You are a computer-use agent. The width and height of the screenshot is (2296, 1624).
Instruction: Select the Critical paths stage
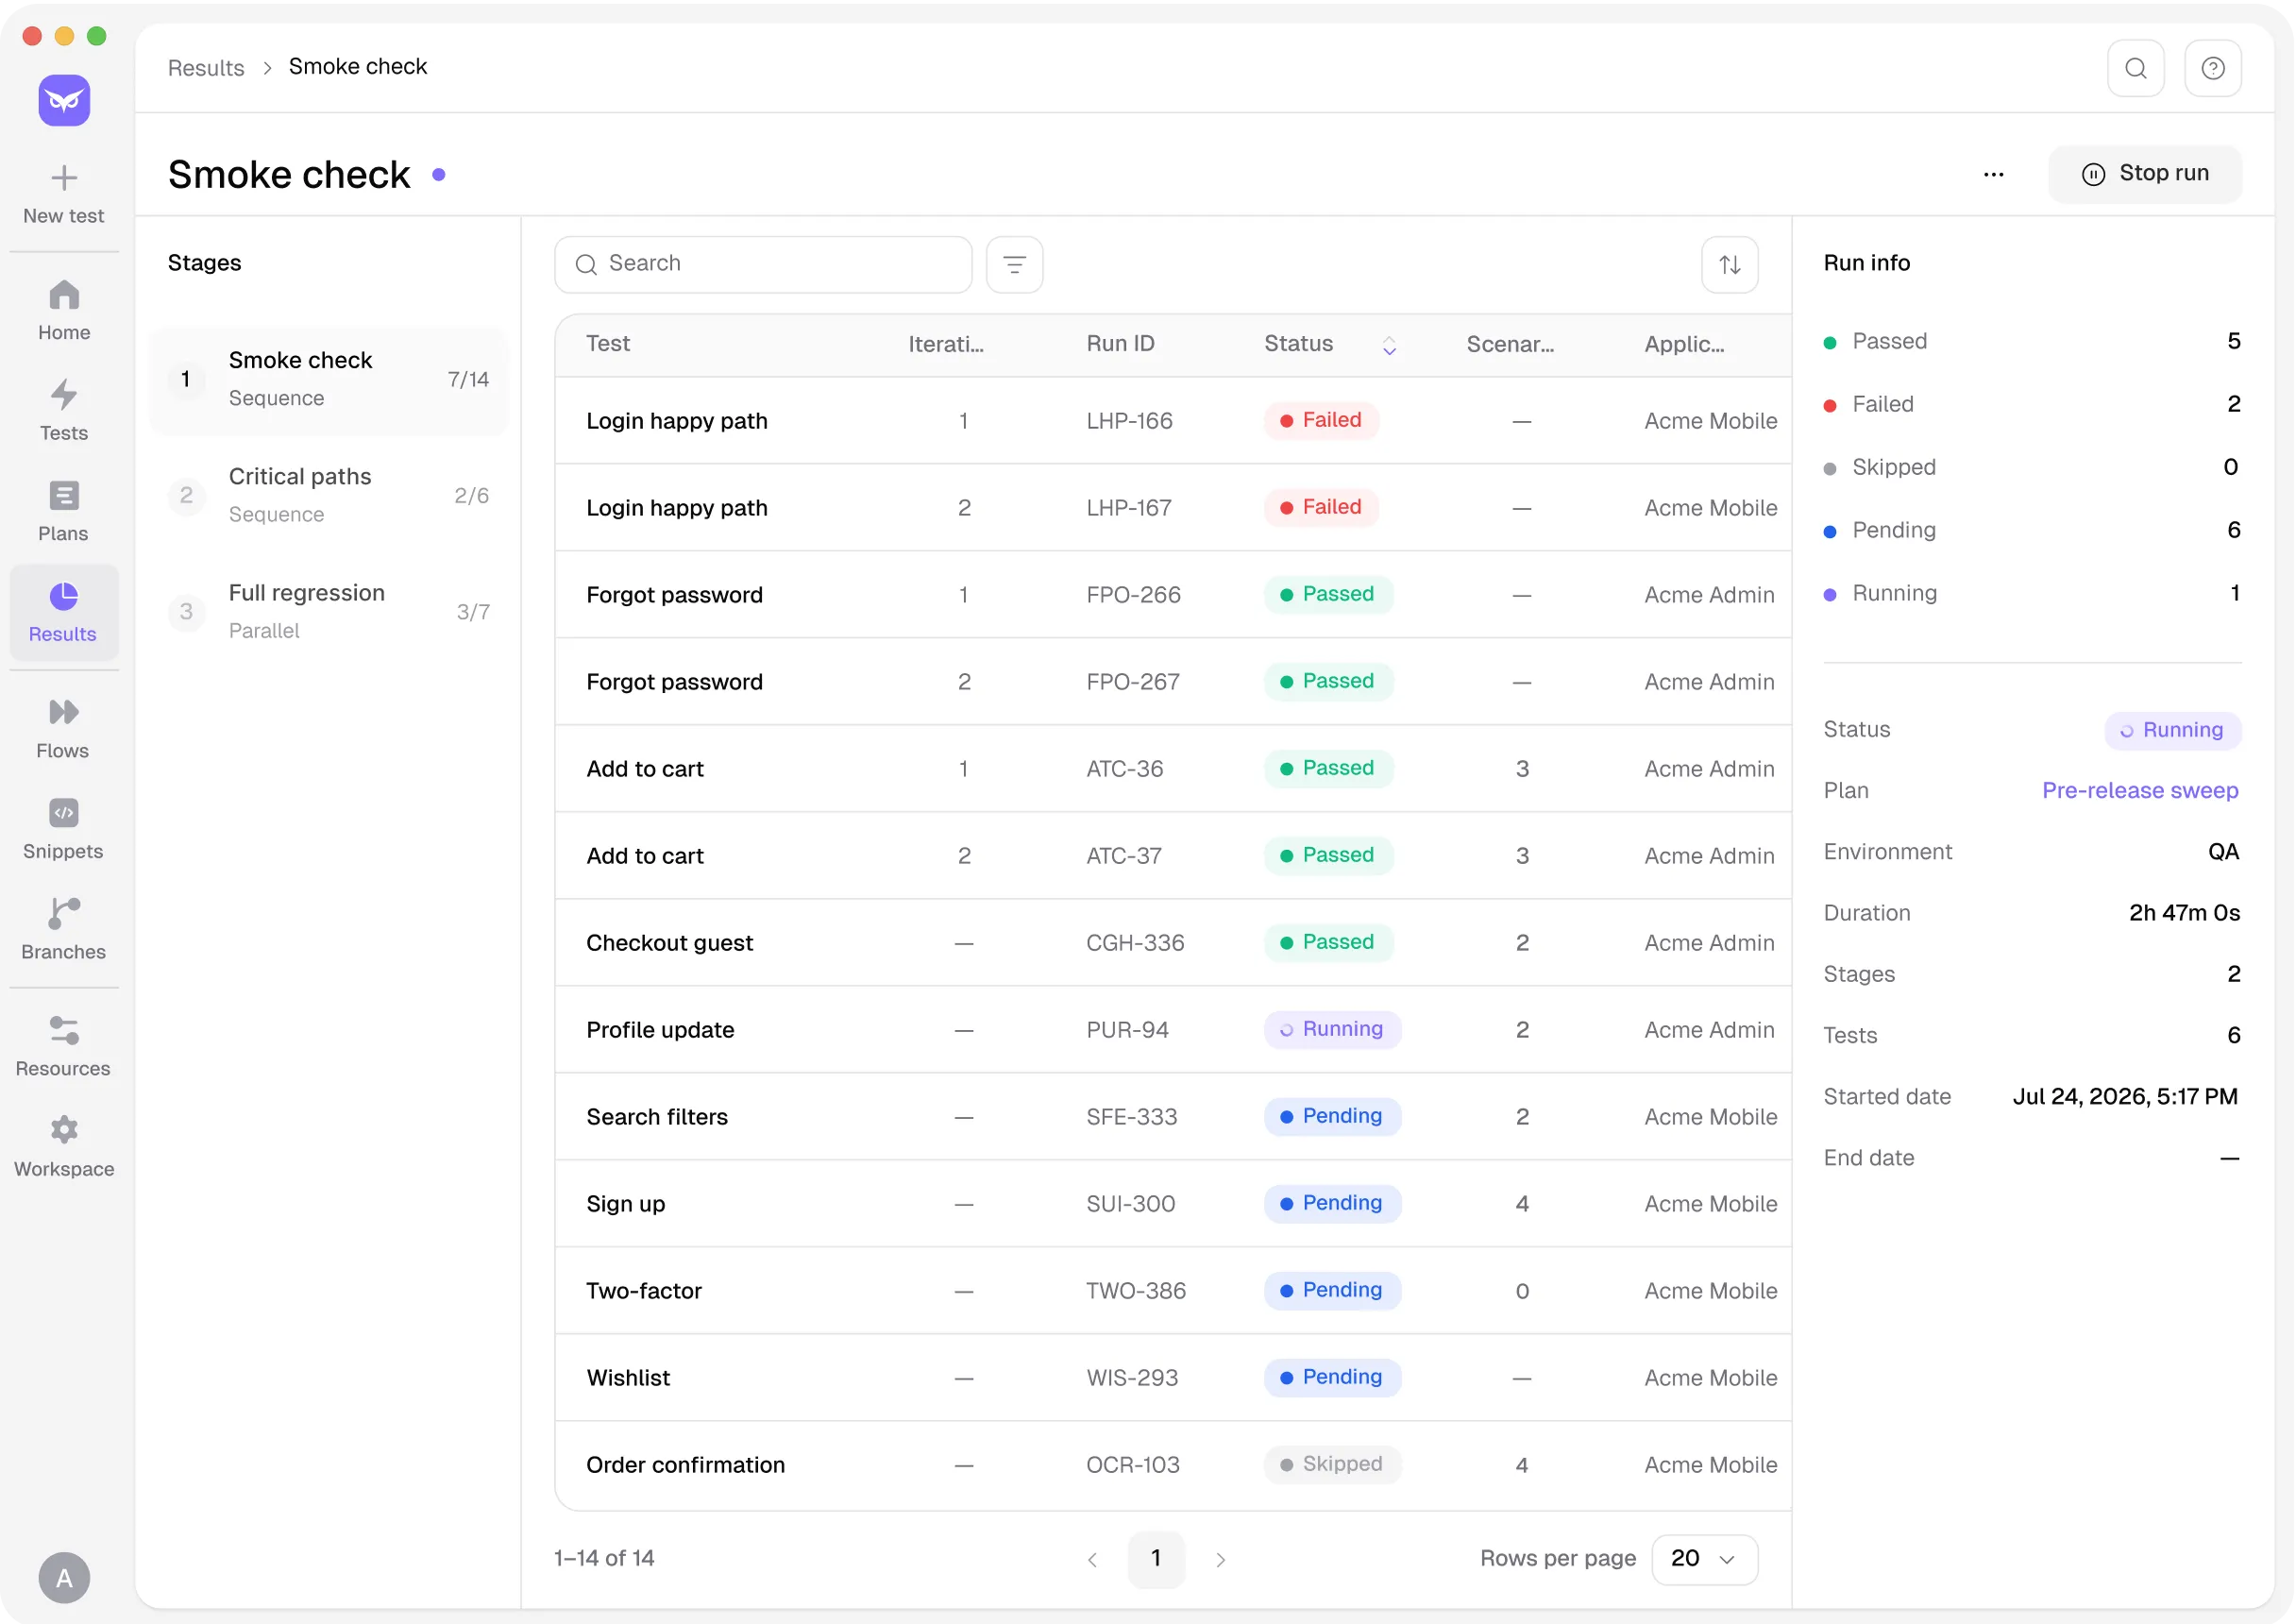click(x=329, y=496)
